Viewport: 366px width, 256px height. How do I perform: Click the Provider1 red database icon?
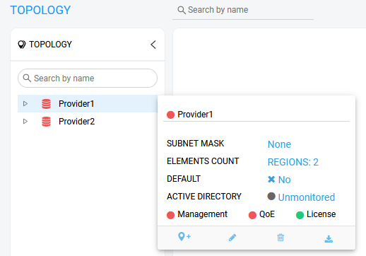46,104
